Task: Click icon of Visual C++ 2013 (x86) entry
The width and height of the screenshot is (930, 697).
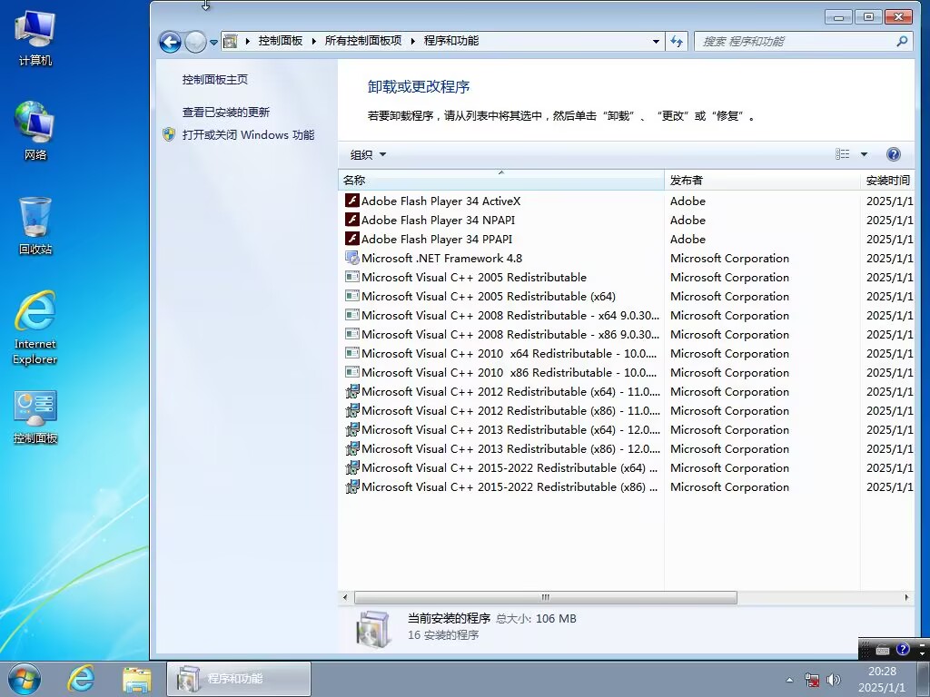Action: (352, 448)
